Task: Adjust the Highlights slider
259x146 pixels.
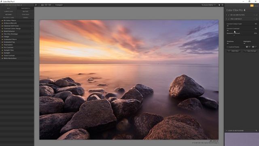Action: (x=250, y=43)
